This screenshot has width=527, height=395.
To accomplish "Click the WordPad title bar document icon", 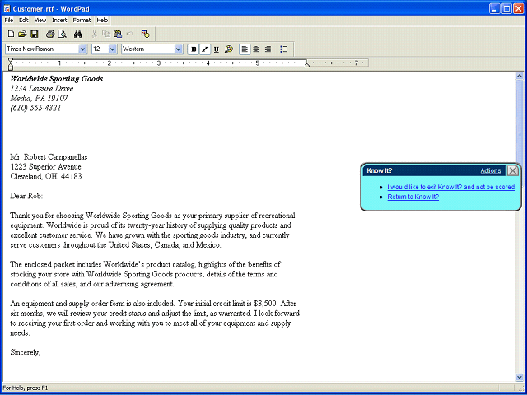I will [x=7, y=9].
